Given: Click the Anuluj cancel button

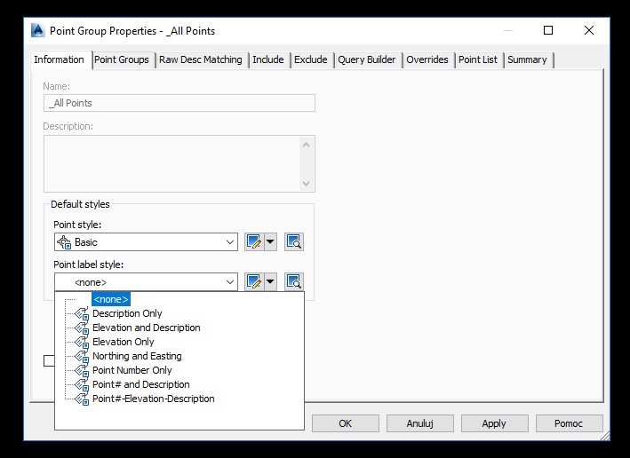Looking at the screenshot, I should pos(420,423).
